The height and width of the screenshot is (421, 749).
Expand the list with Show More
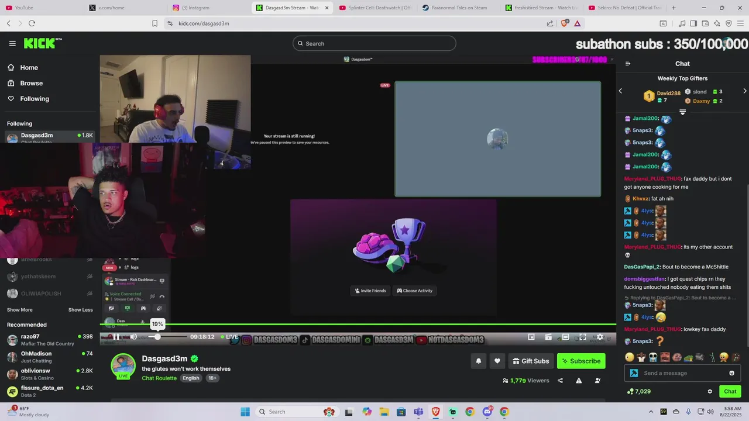pyautogui.click(x=20, y=310)
